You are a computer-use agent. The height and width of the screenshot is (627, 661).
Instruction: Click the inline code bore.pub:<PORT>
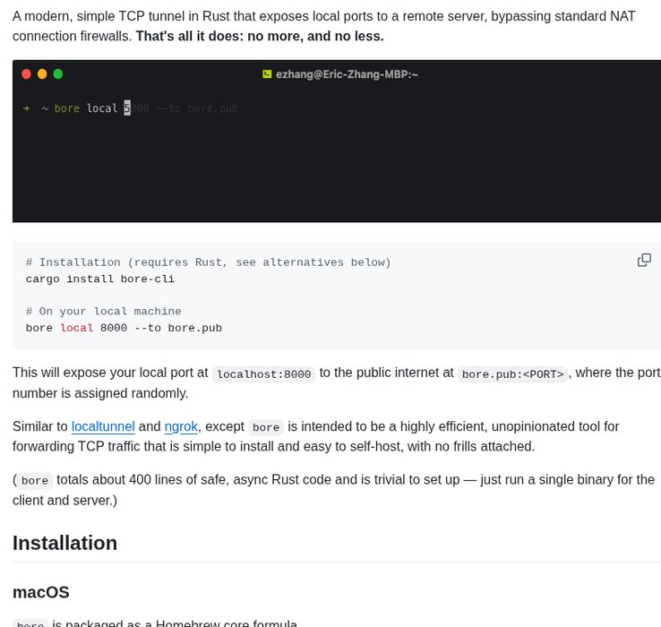512,374
